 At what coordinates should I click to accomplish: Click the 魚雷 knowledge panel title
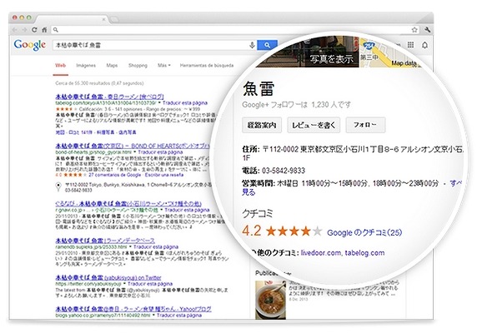pos(259,88)
